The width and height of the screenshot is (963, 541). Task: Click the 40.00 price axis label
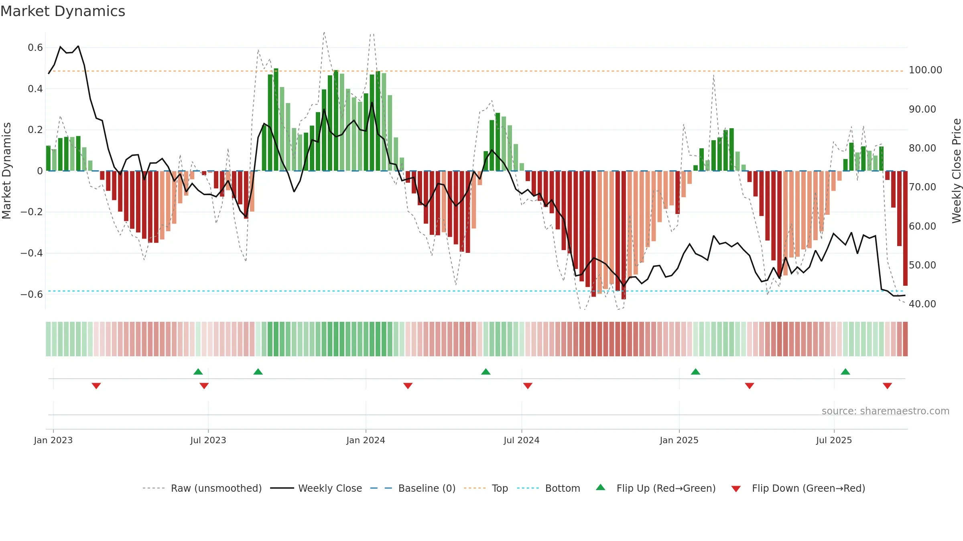(x=922, y=304)
